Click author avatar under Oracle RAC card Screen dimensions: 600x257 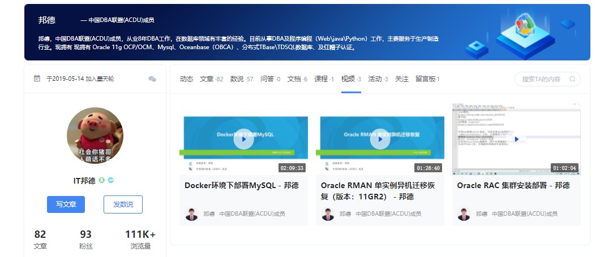464,214
